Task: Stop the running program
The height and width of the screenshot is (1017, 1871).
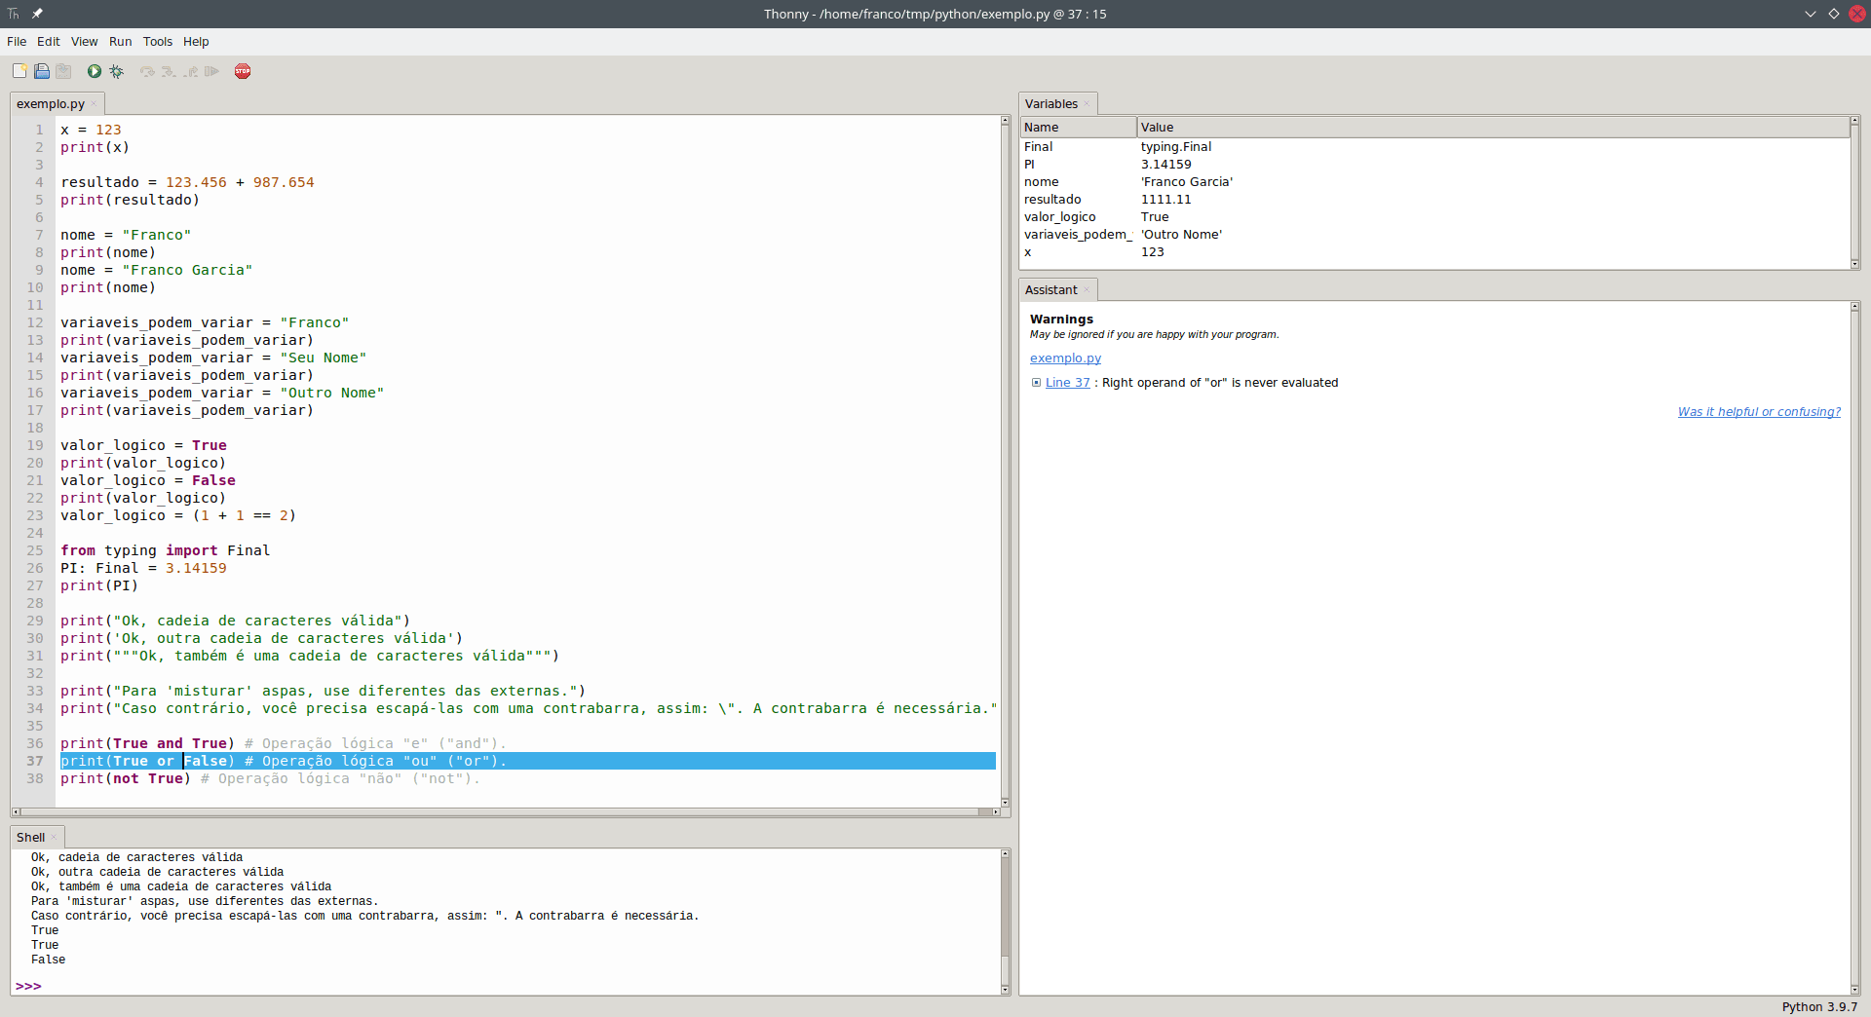Action: click(x=243, y=71)
